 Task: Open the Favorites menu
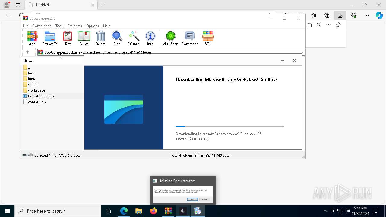click(75, 26)
